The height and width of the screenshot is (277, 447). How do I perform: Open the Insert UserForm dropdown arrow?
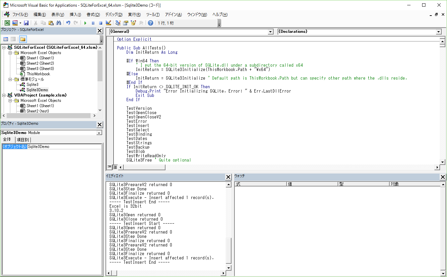pos(20,23)
